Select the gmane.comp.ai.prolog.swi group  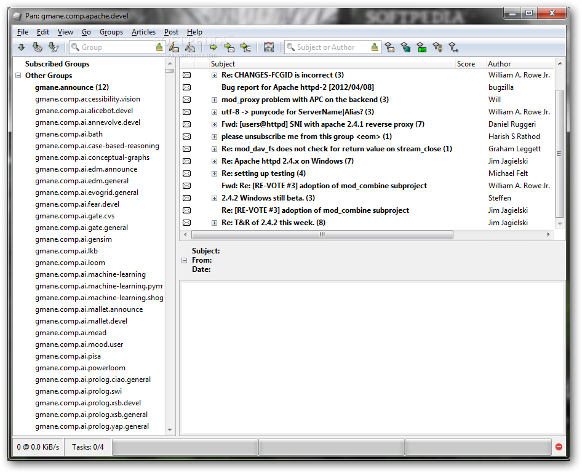tap(78, 391)
